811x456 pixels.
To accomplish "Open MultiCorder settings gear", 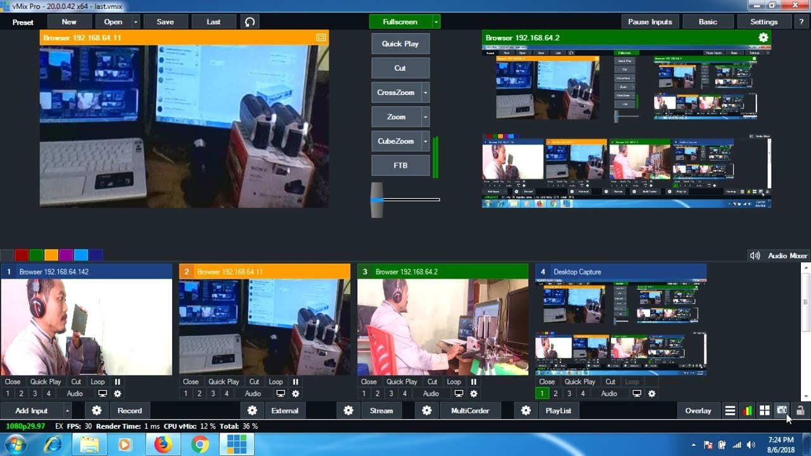I will point(427,410).
